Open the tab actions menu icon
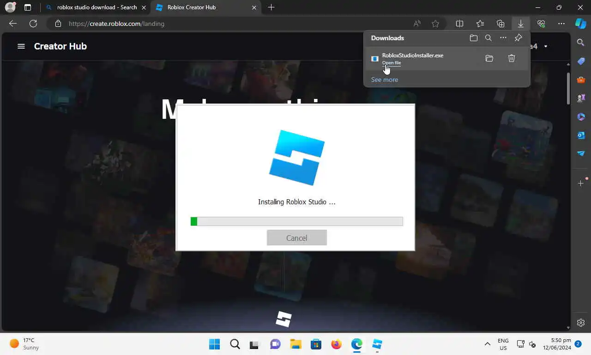Screen dimensions: 591x355 pyautogui.click(x=28, y=7)
